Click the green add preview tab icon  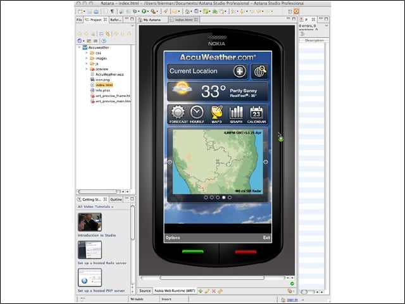point(201,291)
